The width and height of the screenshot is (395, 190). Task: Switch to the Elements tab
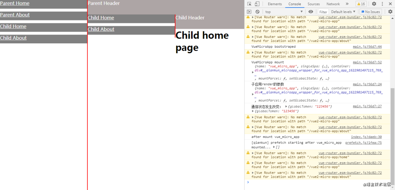point(275,4)
